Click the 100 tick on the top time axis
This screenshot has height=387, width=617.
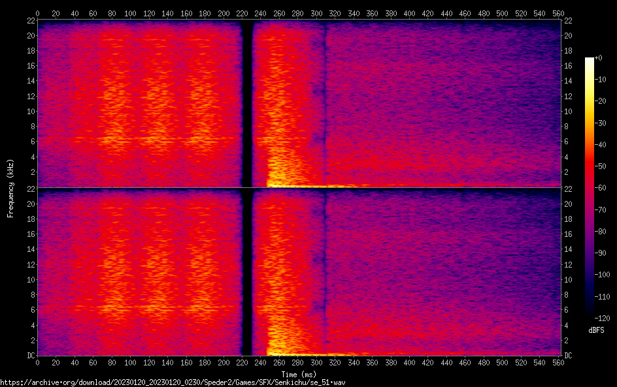pos(131,13)
